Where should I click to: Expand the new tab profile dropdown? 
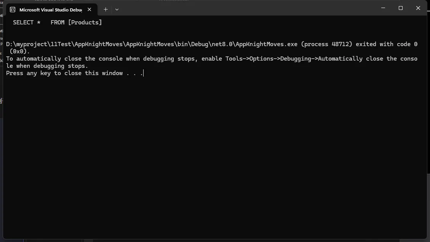pyautogui.click(x=117, y=10)
